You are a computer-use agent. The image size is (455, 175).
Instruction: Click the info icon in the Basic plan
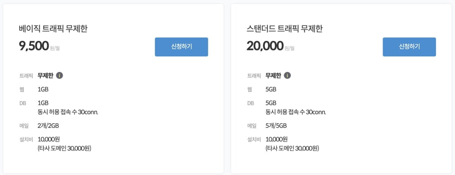pyautogui.click(x=60, y=76)
